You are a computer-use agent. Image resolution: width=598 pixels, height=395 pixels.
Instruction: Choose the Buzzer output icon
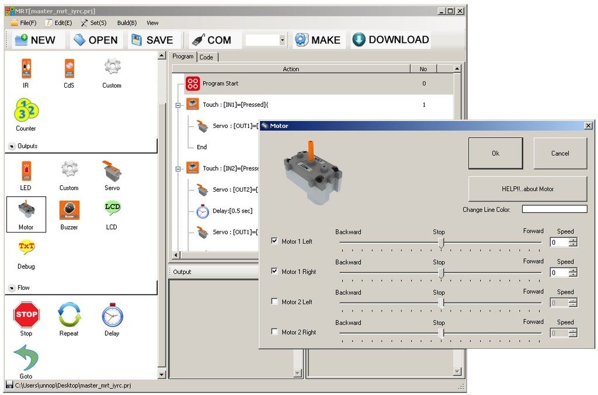point(69,210)
